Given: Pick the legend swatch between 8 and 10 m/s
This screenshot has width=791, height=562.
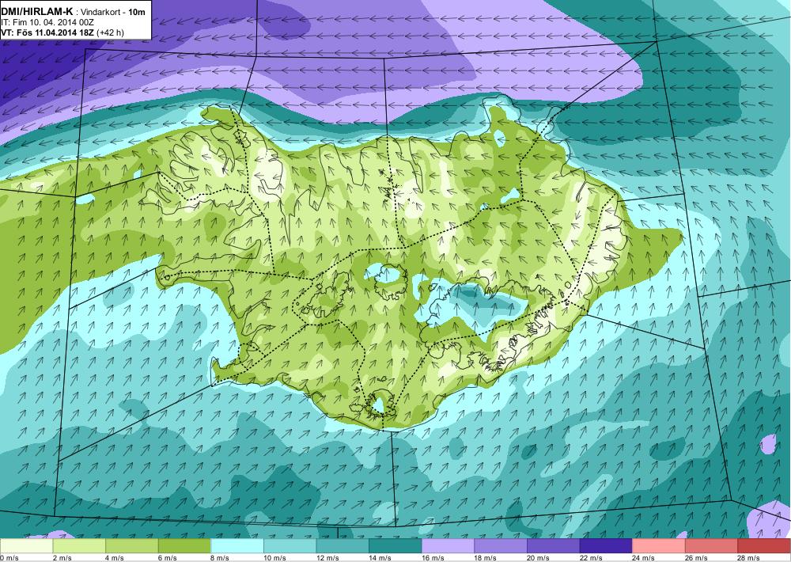Looking at the screenshot, I should tap(237, 546).
